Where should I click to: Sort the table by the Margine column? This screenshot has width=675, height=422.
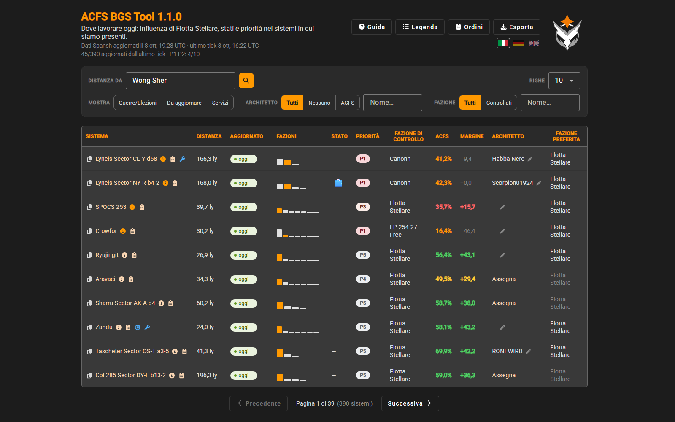point(472,136)
